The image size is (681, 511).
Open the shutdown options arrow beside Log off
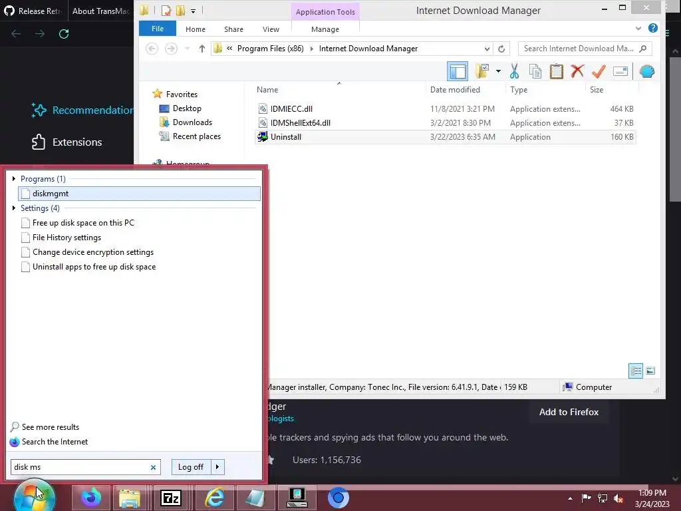217,467
